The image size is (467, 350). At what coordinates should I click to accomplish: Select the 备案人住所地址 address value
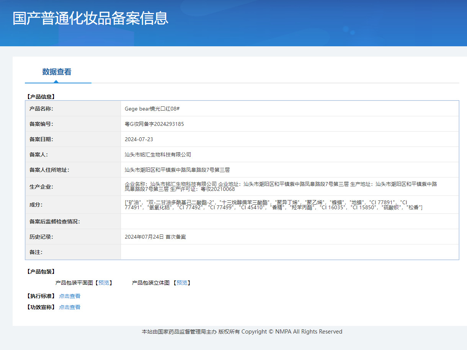click(177, 170)
